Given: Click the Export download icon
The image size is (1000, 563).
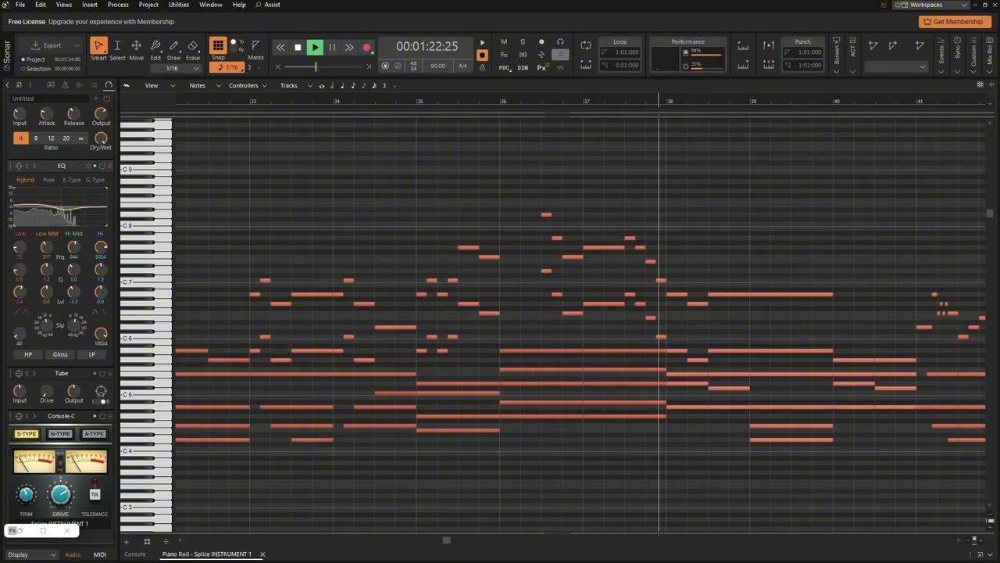Looking at the screenshot, I should tap(35, 45).
